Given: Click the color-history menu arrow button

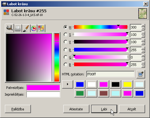Looking at the screenshot, I should coord(68,84).
